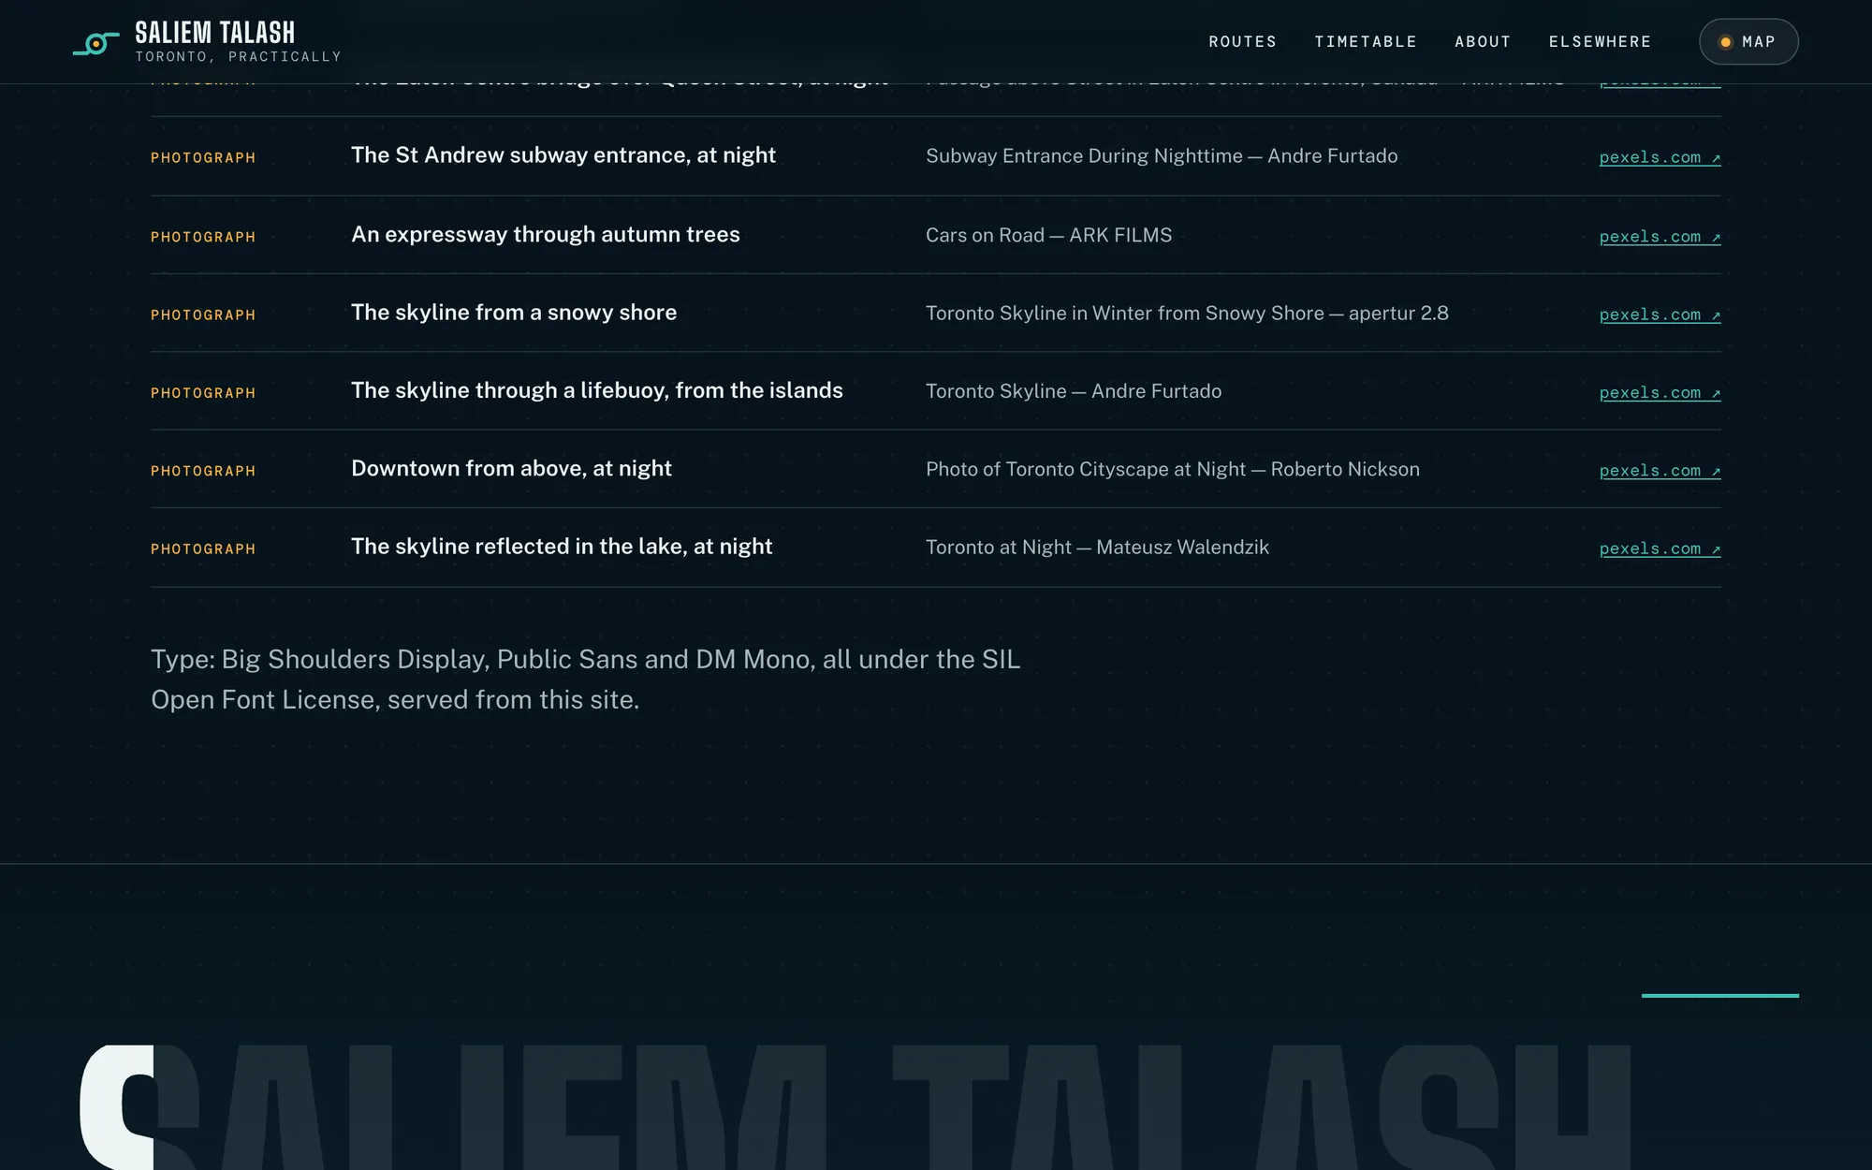The width and height of the screenshot is (1872, 1170).
Task: Click credit 'Subway Entrance During Nighttime — Andre Furtado'
Action: [1162, 156]
